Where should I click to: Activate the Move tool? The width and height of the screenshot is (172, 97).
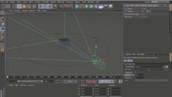click(x=19, y=6)
